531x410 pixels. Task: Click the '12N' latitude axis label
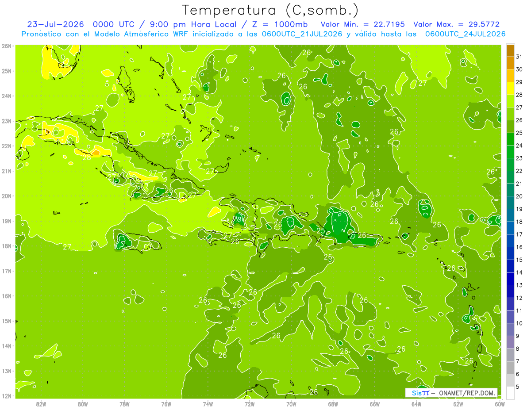[6, 396]
